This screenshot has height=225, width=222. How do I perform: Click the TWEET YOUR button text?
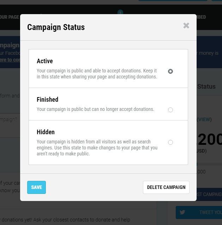(x=211, y=212)
